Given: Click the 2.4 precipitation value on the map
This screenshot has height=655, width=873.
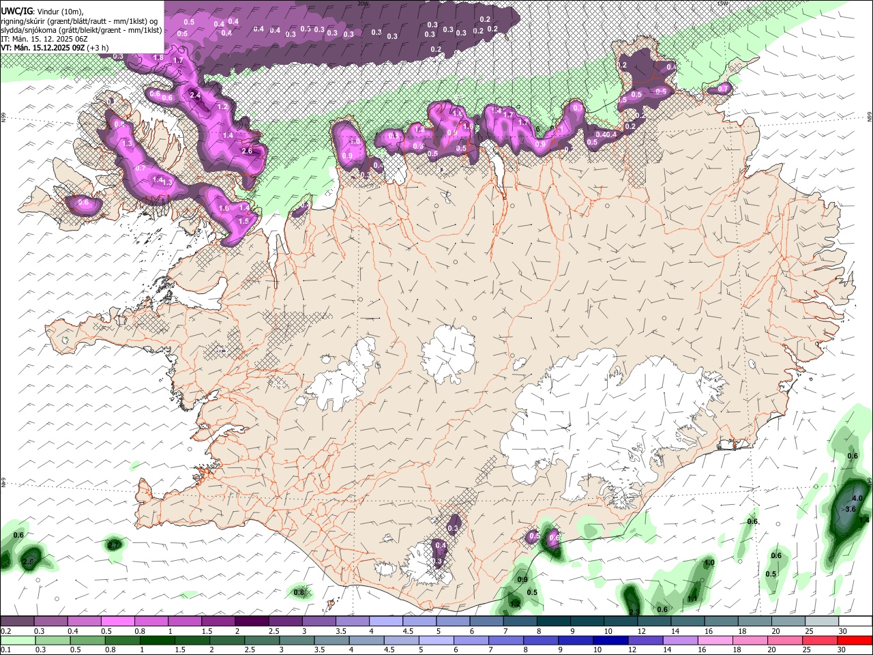Looking at the screenshot, I should [195, 95].
